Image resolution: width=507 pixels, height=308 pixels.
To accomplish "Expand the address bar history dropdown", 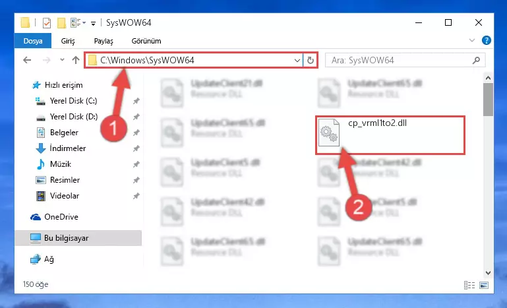I will (x=297, y=61).
